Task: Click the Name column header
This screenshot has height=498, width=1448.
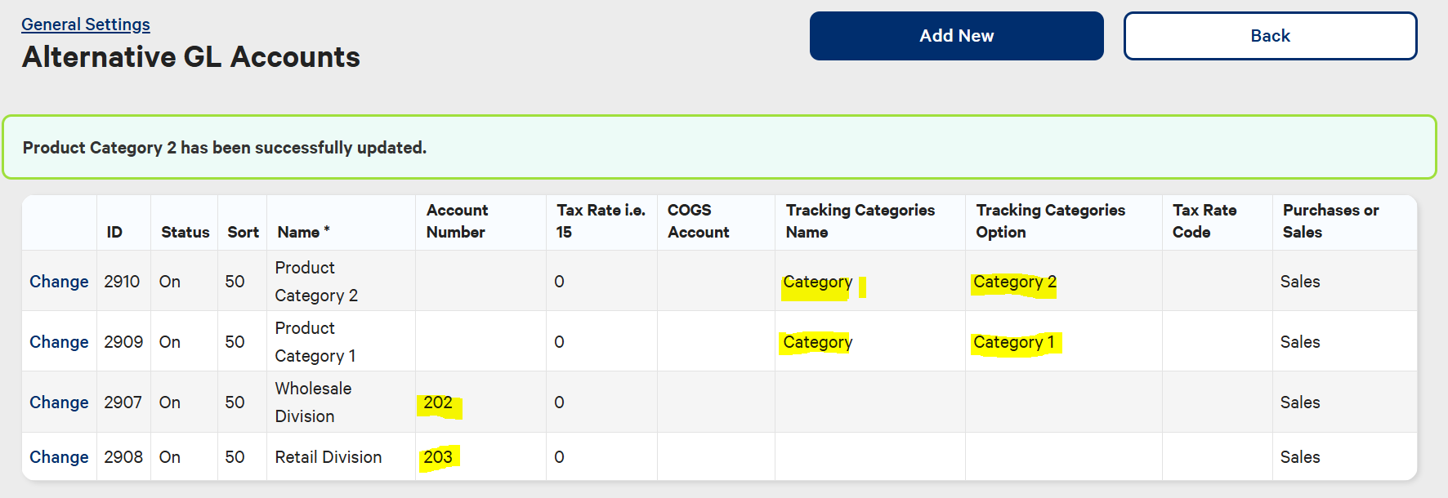Action: pos(302,232)
